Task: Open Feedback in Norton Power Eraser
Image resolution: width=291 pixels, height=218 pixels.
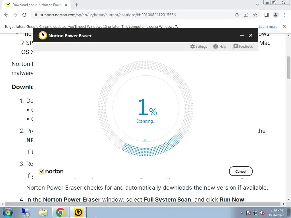Action: [243, 46]
